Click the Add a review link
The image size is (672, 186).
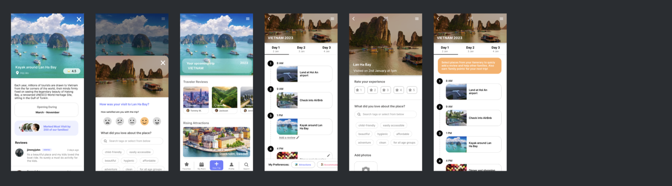click(x=289, y=138)
